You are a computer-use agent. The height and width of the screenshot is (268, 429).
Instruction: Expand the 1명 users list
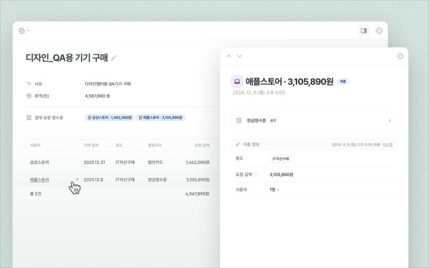tap(274, 190)
